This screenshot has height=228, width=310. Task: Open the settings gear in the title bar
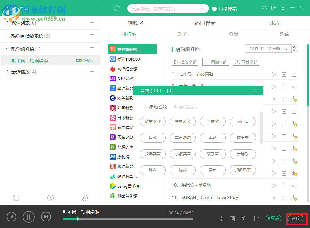pyautogui.click(x=264, y=7)
